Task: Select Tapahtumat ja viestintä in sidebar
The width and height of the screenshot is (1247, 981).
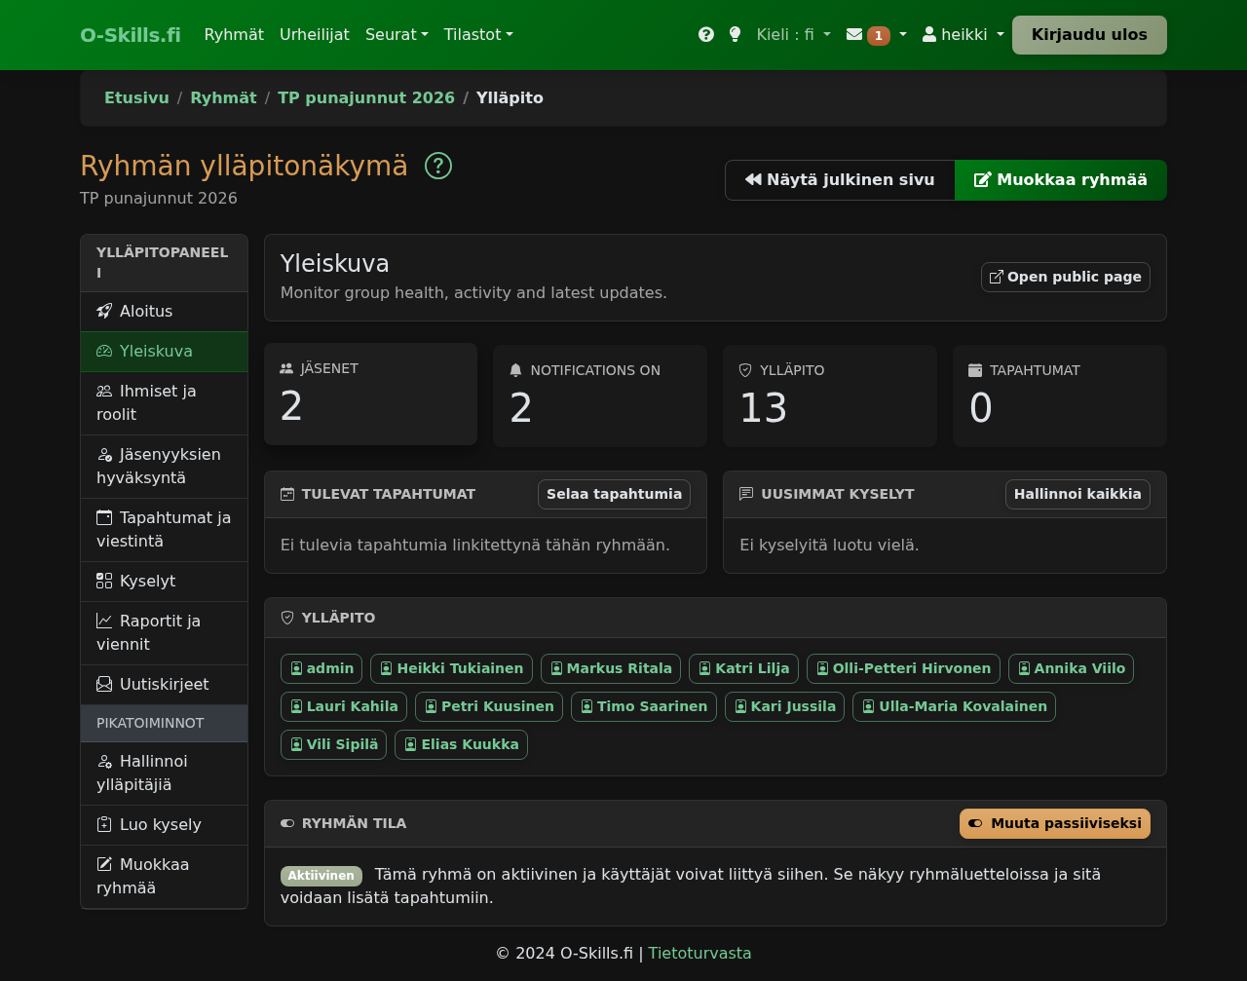Action: click(162, 529)
